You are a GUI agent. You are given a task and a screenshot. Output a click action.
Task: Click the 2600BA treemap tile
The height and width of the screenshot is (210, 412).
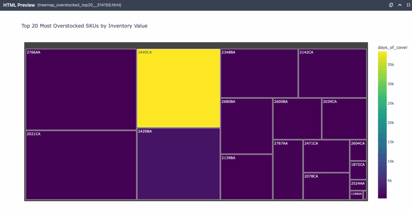[297, 119]
